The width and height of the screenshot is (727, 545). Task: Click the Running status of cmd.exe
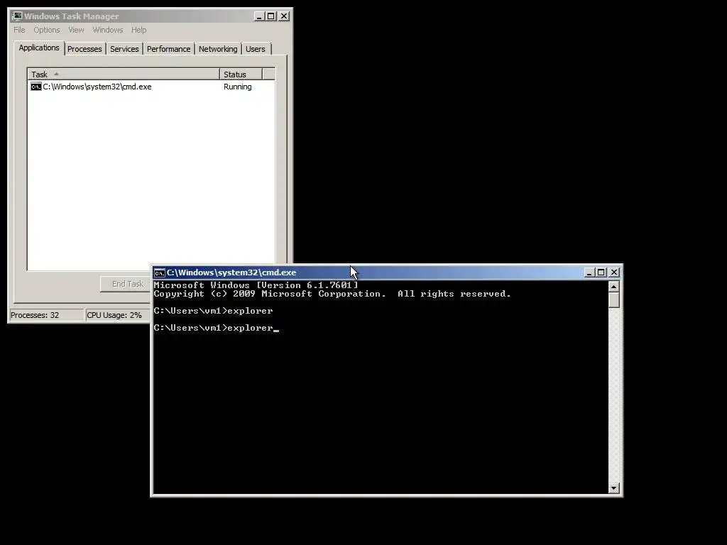(x=237, y=87)
